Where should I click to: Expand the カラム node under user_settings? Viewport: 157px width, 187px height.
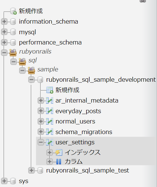pos(50,162)
